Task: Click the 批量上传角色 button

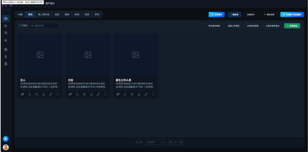Action: coord(234,26)
